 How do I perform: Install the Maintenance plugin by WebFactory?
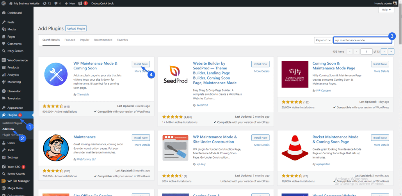pyautogui.click(x=141, y=138)
